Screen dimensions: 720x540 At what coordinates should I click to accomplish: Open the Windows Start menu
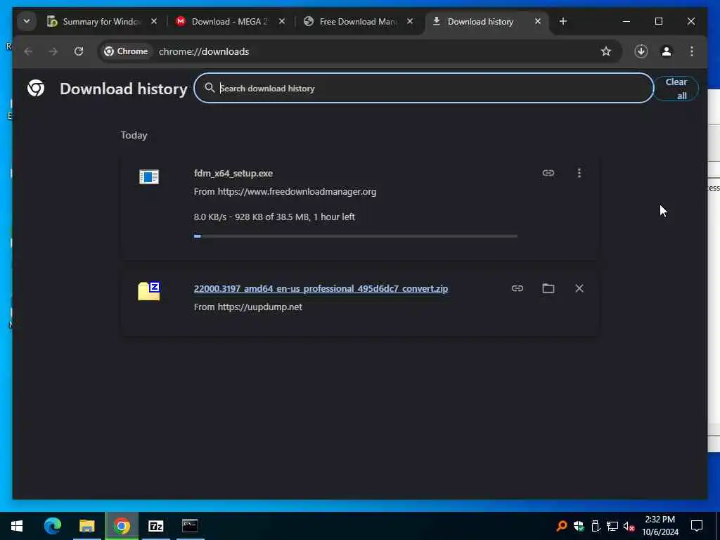pos(17,526)
